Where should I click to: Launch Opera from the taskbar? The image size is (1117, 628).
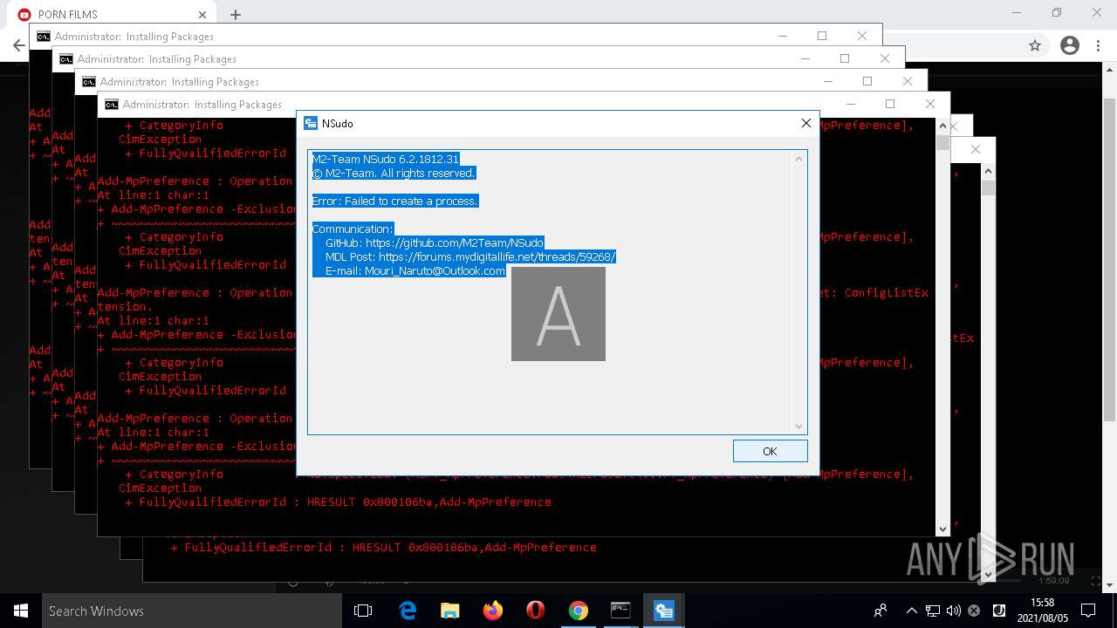tap(535, 611)
